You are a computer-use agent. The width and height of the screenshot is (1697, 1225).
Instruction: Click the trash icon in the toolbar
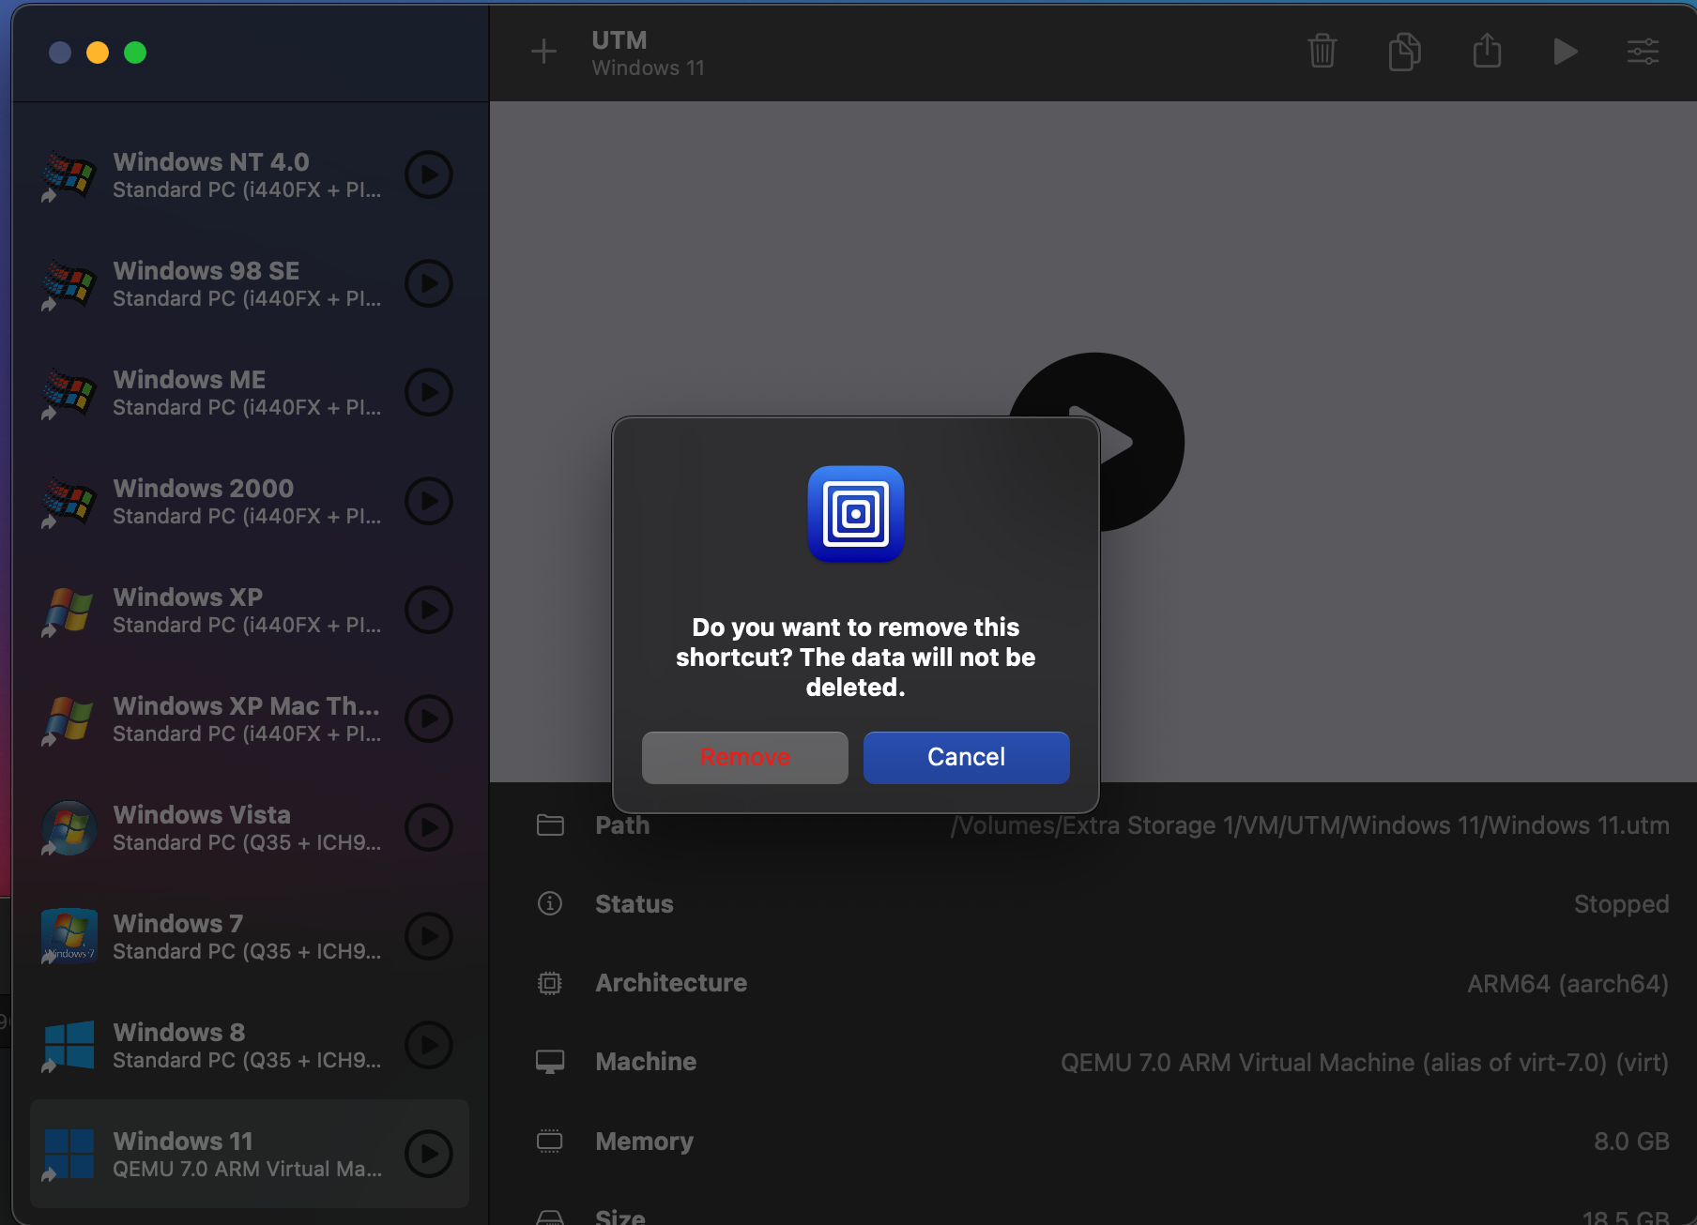[x=1322, y=51]
